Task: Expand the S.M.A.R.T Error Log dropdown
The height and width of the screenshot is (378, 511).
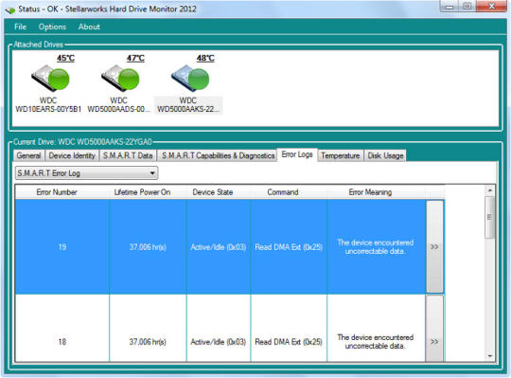Action: 87,173
